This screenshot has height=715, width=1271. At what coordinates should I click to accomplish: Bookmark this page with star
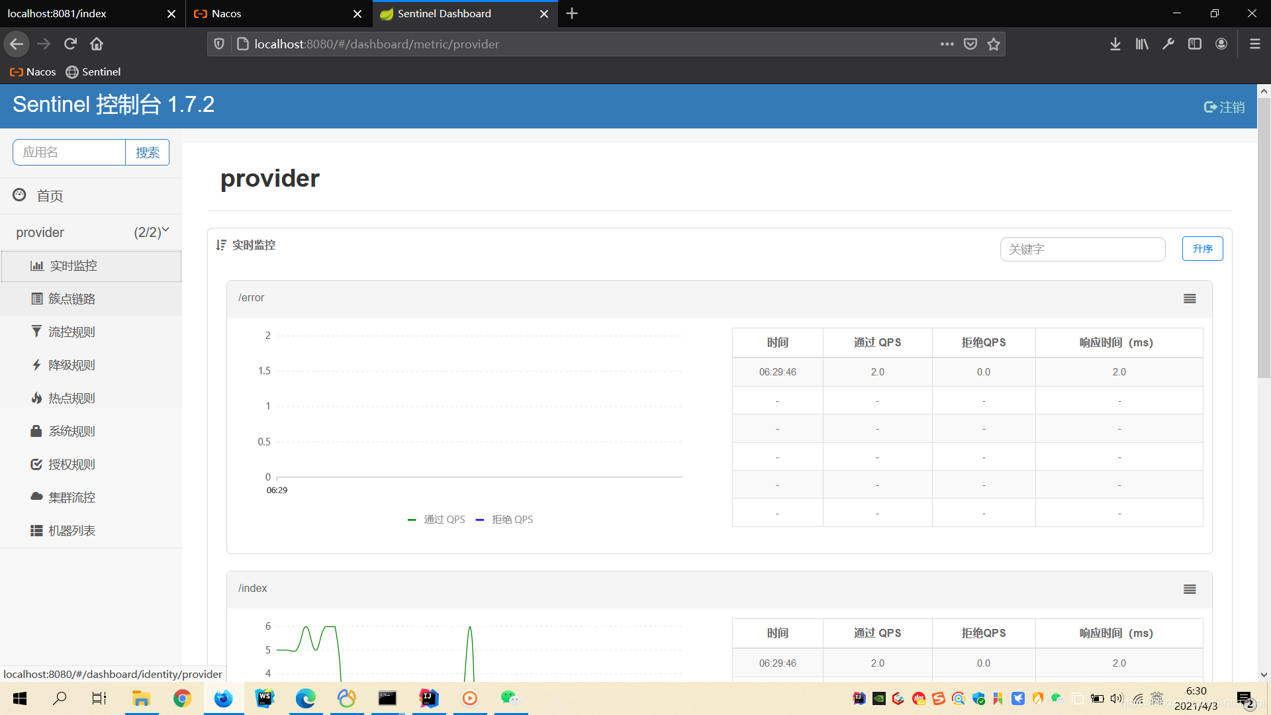[993, 44]
